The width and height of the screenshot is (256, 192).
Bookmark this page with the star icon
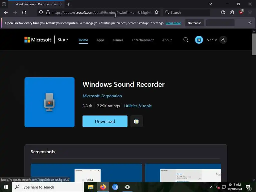tap(156, 12)
